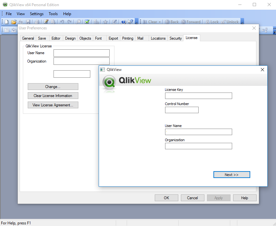Switch to the Objects tab
Screen dimensions: 276x226
(85, 38)
